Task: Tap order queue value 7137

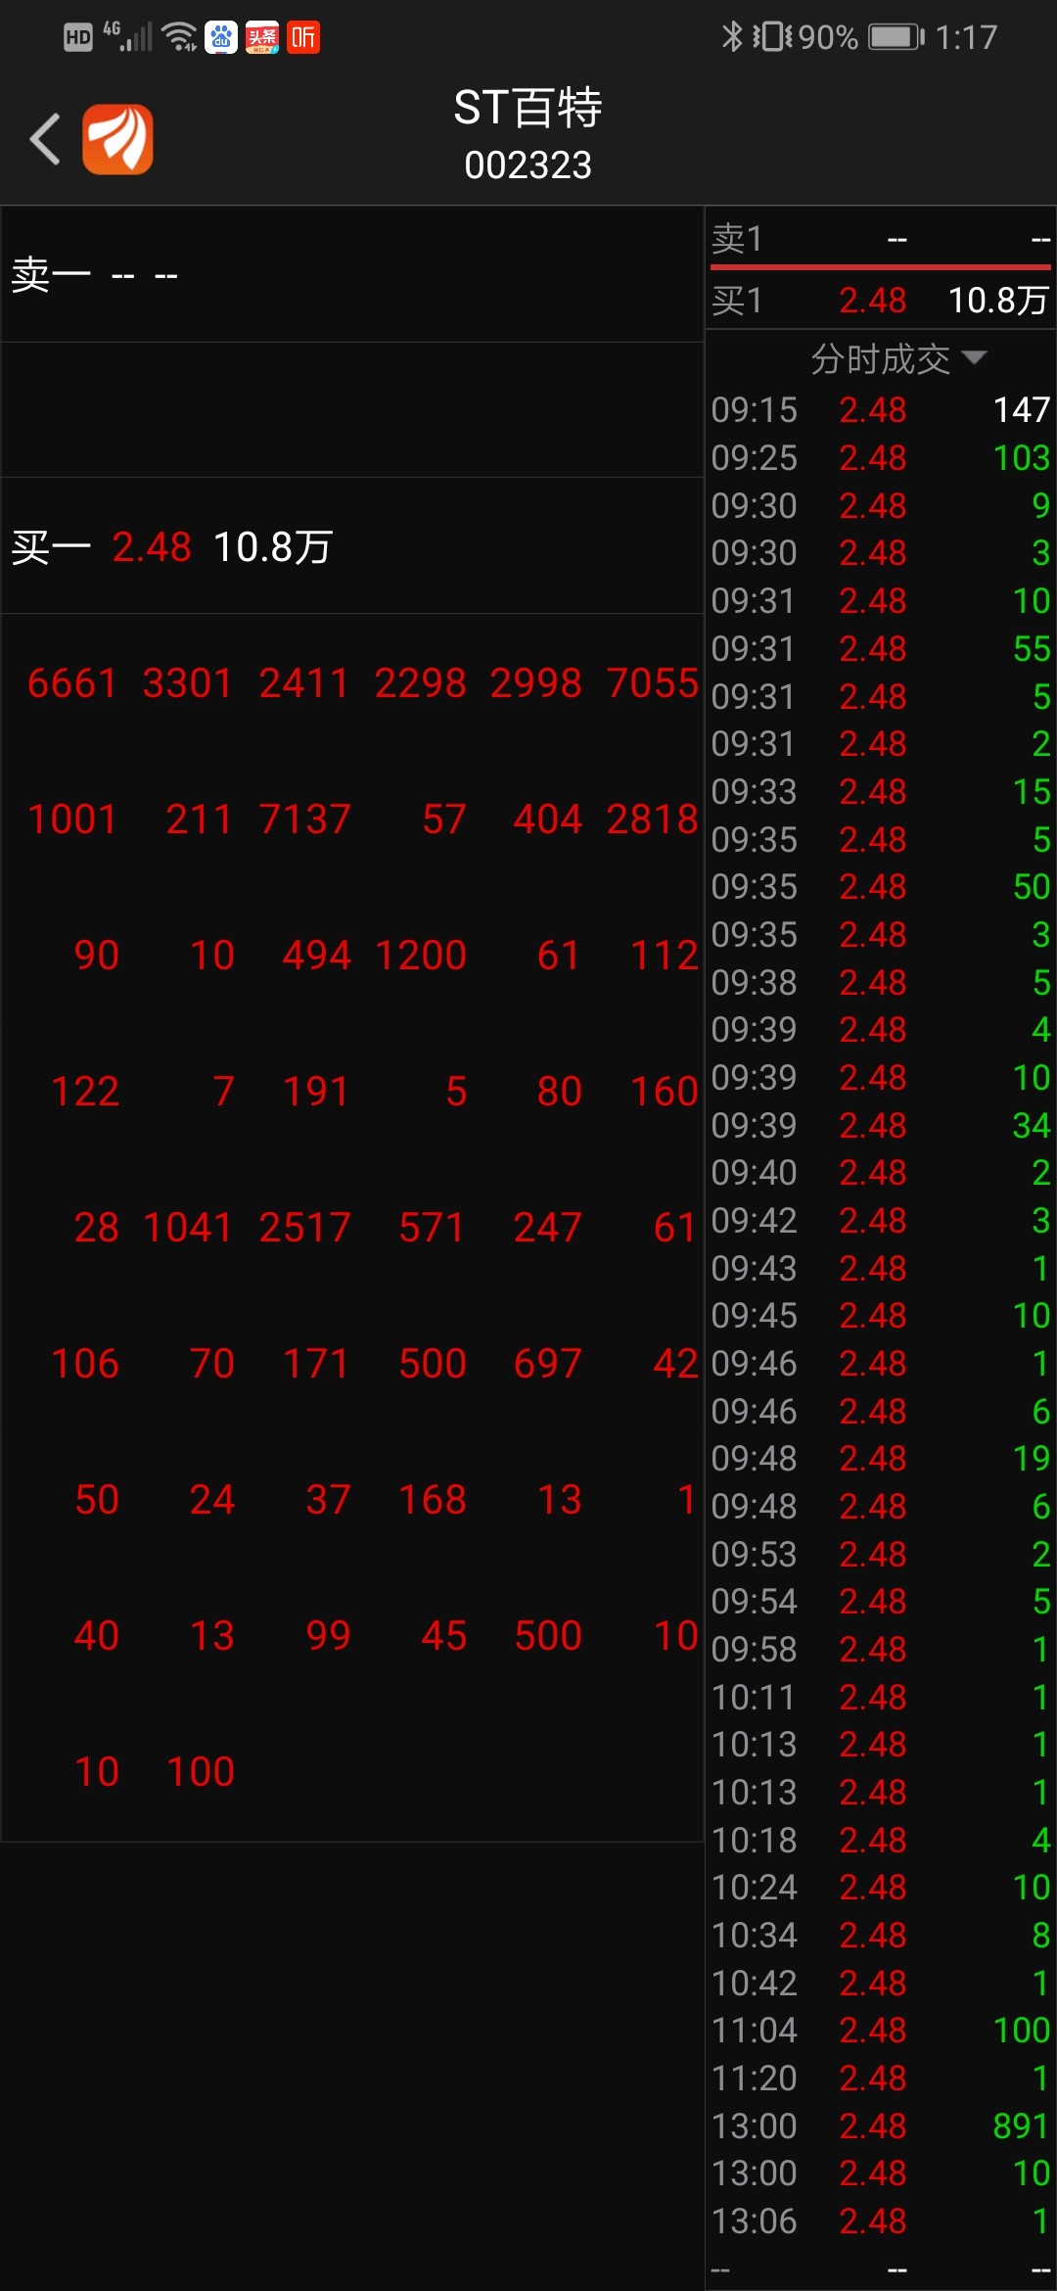Action: coord(303,818)
